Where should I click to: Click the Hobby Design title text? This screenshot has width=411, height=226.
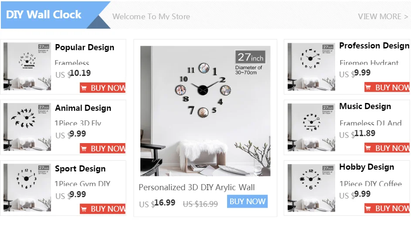[367, 167]
